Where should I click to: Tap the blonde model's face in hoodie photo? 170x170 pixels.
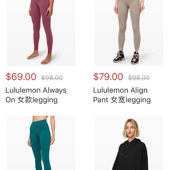(x=131, y=129)
